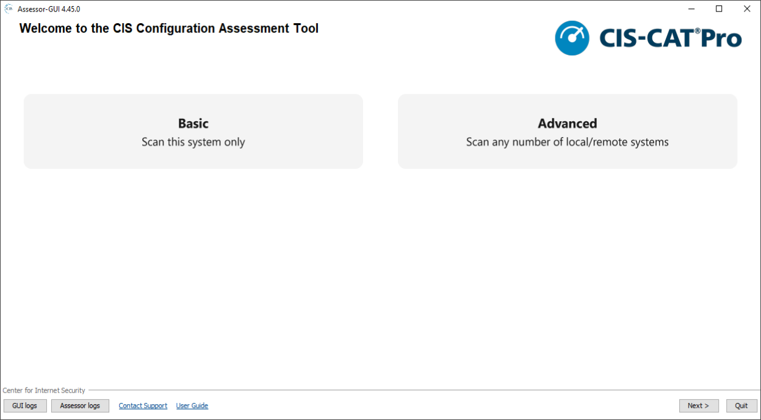
Task: Click the CIS-CAT Pro gauge logo icon
Action: [x=572, y=38]
